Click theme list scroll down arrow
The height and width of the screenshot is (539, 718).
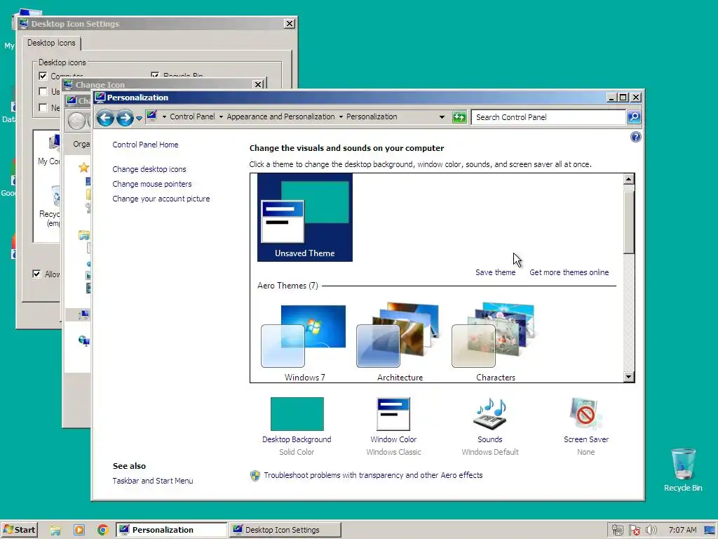tap(629, 377)
